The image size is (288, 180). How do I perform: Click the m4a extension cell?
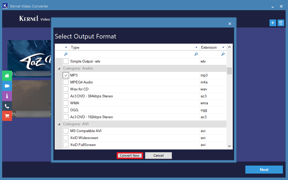pyautogui.click(x=213, y=82)
